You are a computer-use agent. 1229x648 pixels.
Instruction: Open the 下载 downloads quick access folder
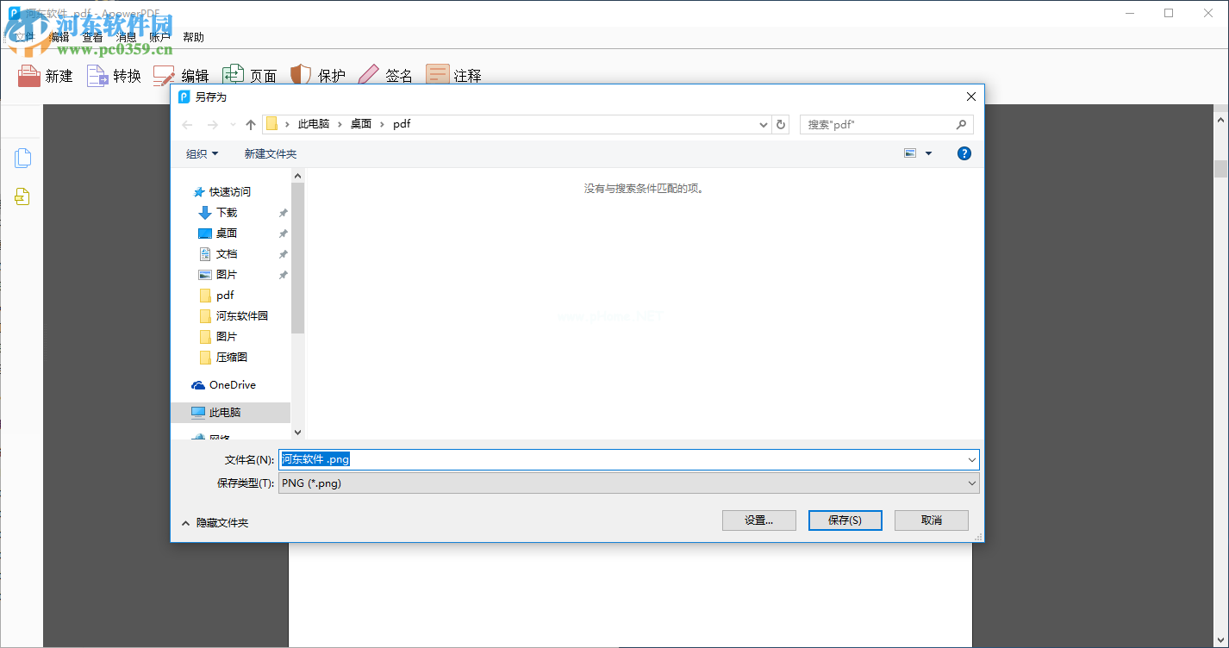click(x=227, y=212)
